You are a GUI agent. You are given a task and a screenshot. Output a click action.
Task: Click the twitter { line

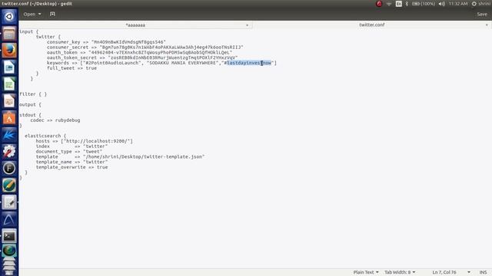coord(48,37)
